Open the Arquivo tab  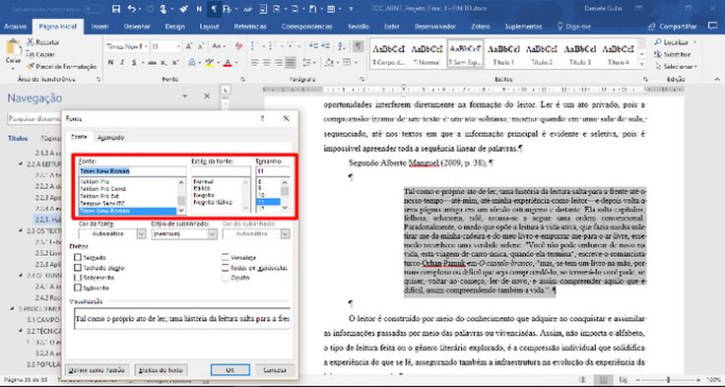(15, 27)
